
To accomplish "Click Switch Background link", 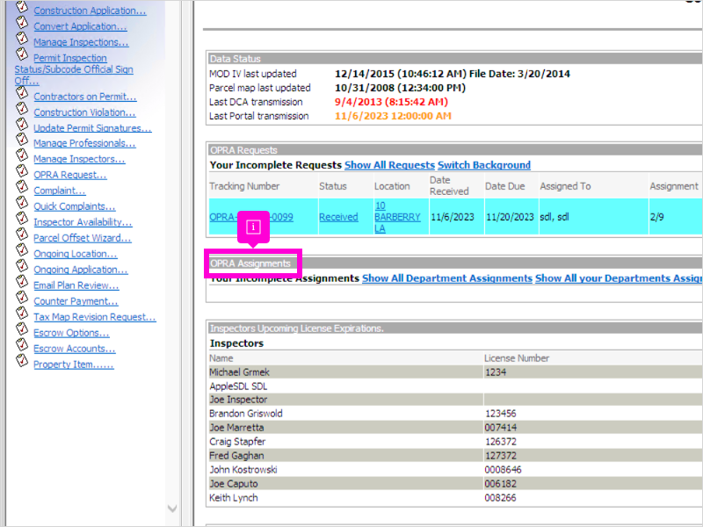I will (x=484, y=165).
